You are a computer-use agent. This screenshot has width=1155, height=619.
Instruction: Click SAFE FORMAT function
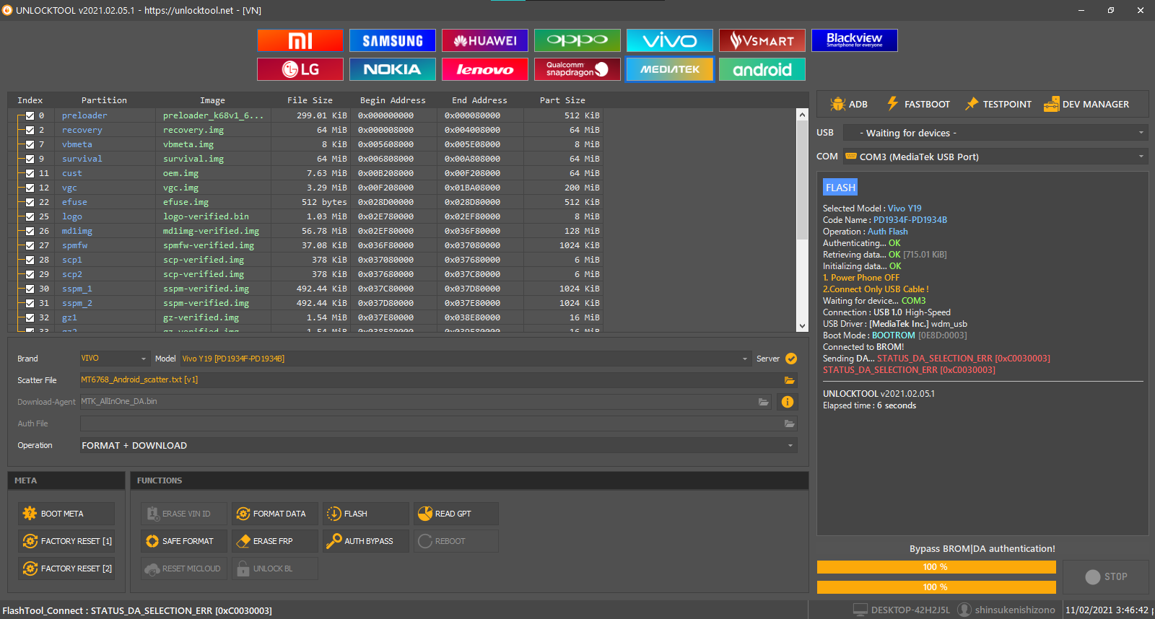coord(184,541)
